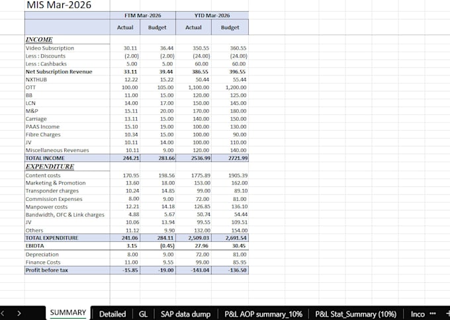Select the Content costs row label

43,175
